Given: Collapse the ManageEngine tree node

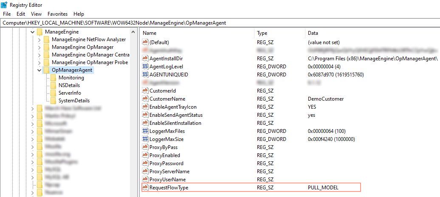Looking at the screenshot, I should [x=33, y=32].
